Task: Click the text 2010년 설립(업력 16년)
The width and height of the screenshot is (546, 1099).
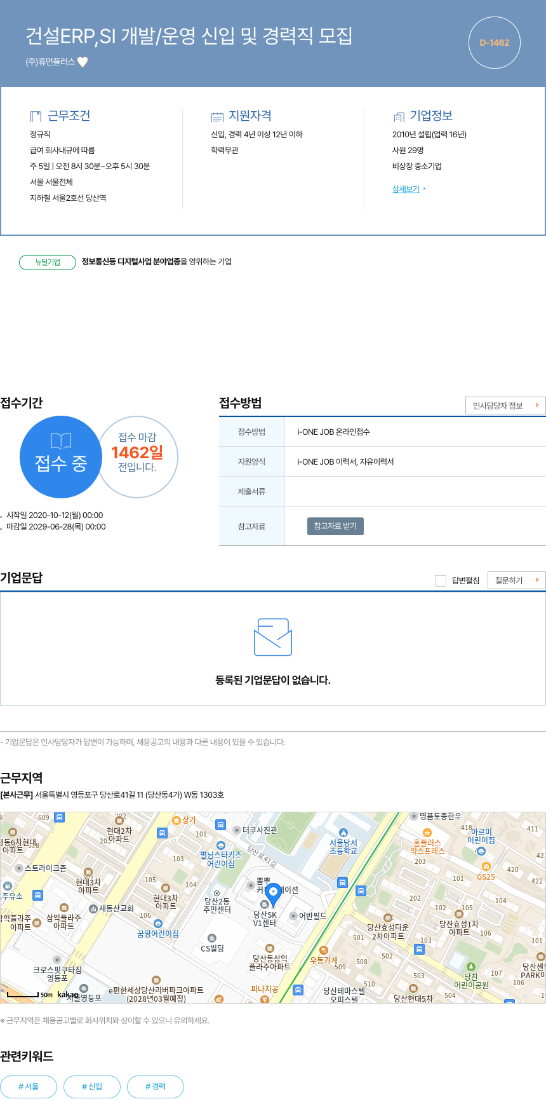Action: [x=429, y=135]
